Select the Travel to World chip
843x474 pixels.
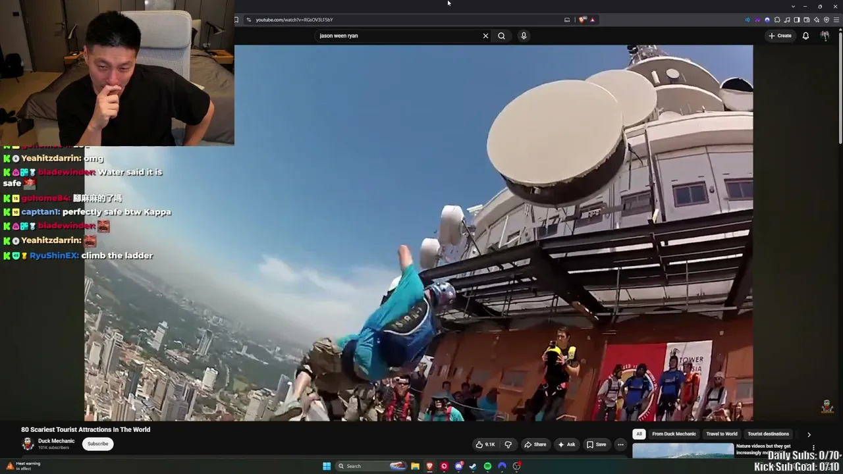tap(722, 434)
